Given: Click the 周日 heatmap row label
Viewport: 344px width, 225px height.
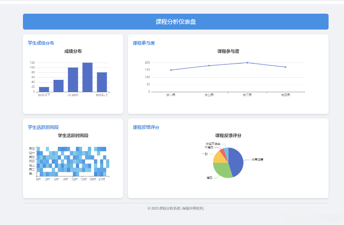Looking at the screenshot, I should click(x=32, y=149).
